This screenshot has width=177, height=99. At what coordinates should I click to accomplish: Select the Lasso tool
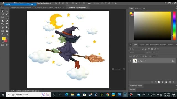pos(2,14)
